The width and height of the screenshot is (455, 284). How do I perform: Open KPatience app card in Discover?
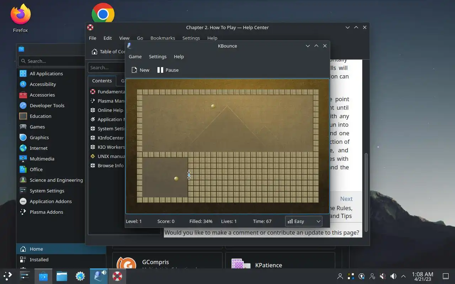coord(280,261)
